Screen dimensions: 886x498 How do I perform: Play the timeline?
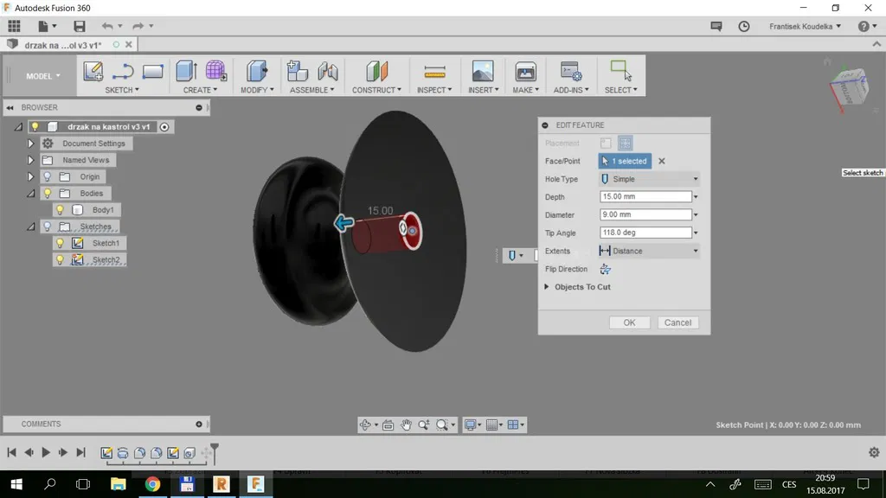tap(46, 452)
